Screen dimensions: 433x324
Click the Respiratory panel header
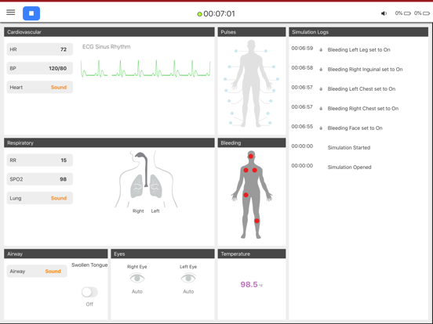[109, 142]
